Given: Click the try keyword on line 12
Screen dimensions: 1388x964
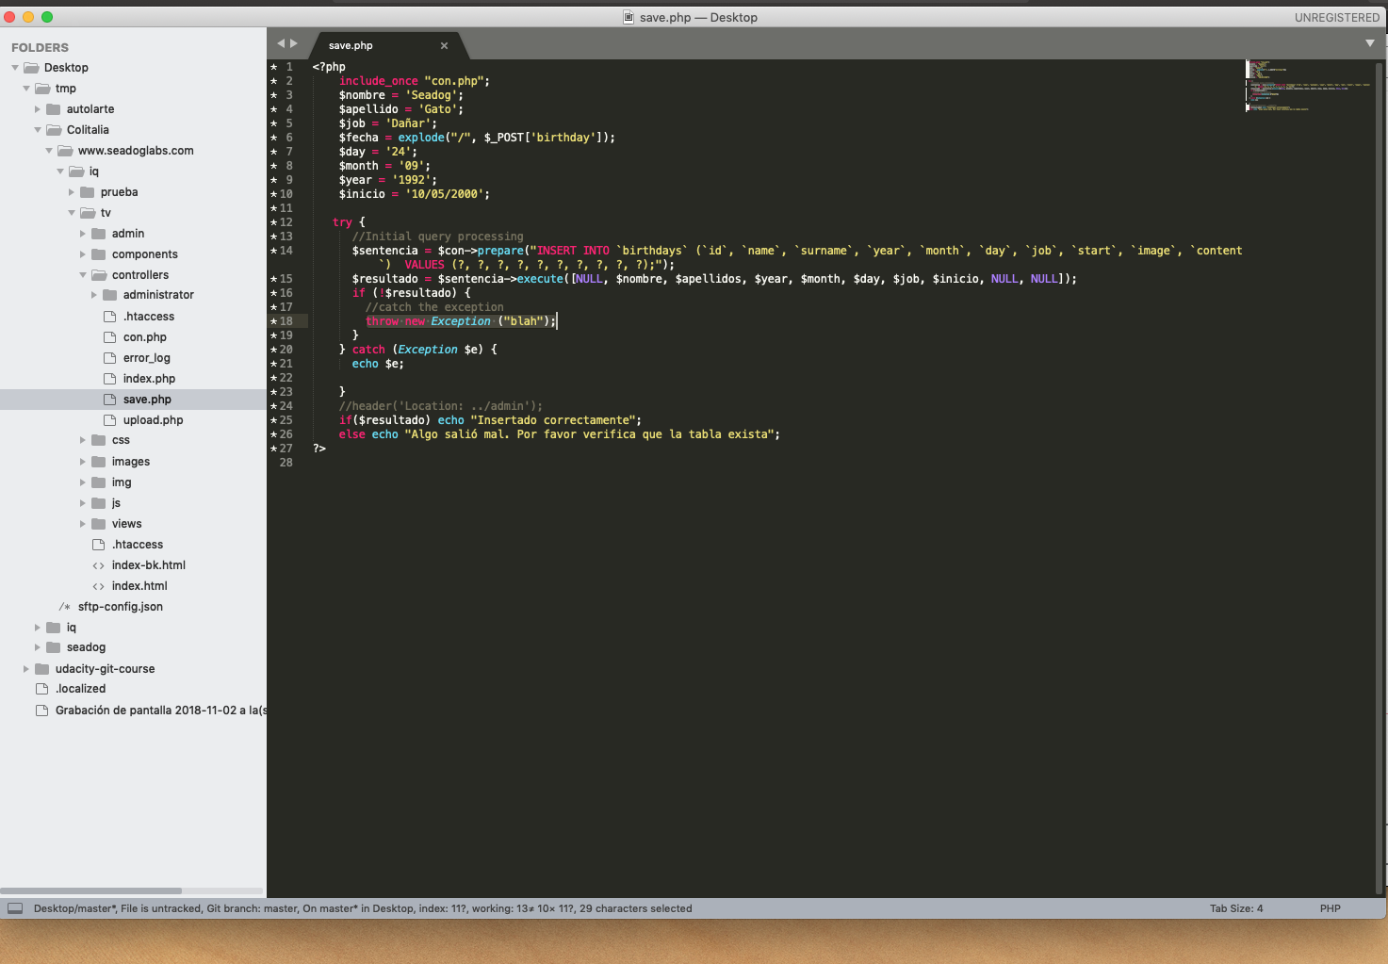Looking at the screenshot, I should [342, 222].
